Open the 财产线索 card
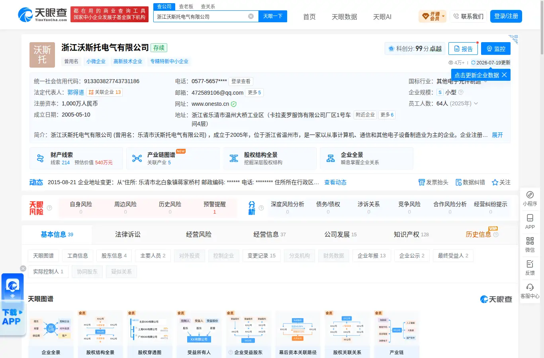Screen dimensions: 544x358 [76, 158]
